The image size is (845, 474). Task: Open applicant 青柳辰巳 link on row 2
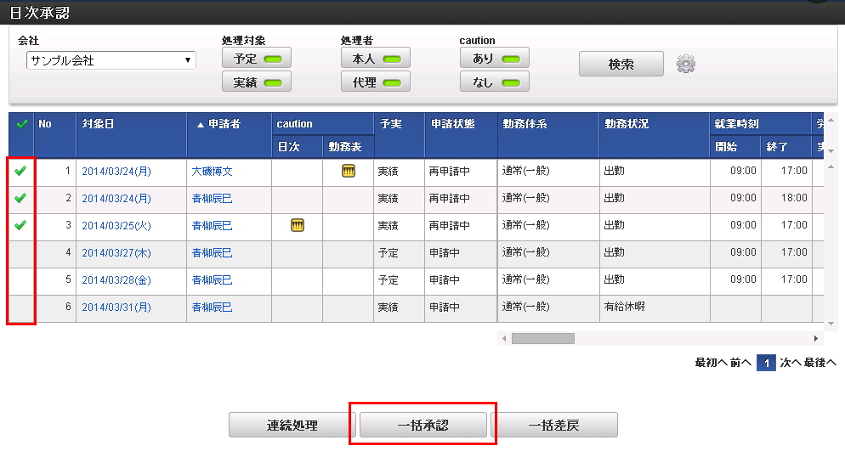pos(213,198)
